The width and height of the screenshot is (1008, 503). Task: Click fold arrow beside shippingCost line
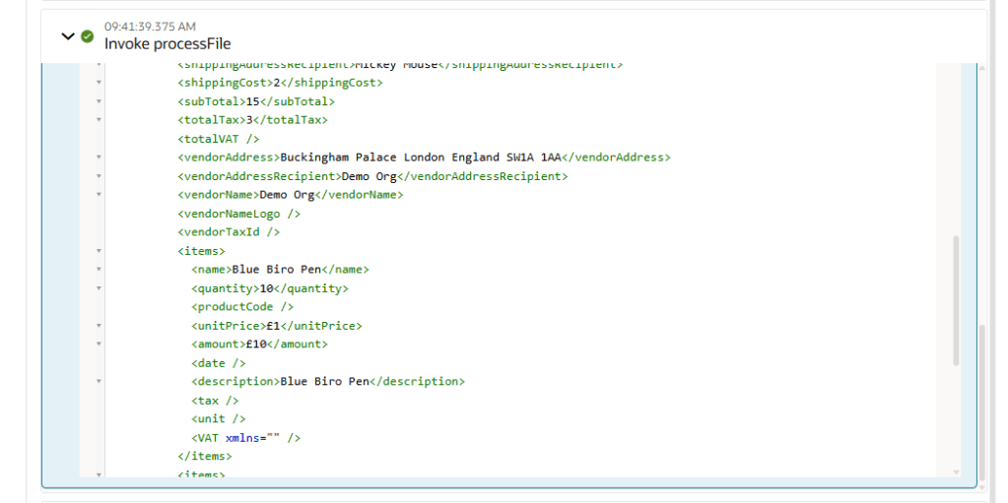click(x=99, y=83)
